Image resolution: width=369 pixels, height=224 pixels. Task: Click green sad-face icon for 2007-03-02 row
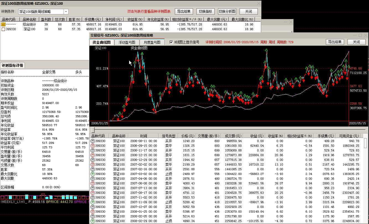pyautogui.click(x=93, y=174)
